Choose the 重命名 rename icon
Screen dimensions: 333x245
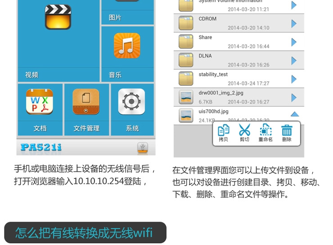[265, 133]
